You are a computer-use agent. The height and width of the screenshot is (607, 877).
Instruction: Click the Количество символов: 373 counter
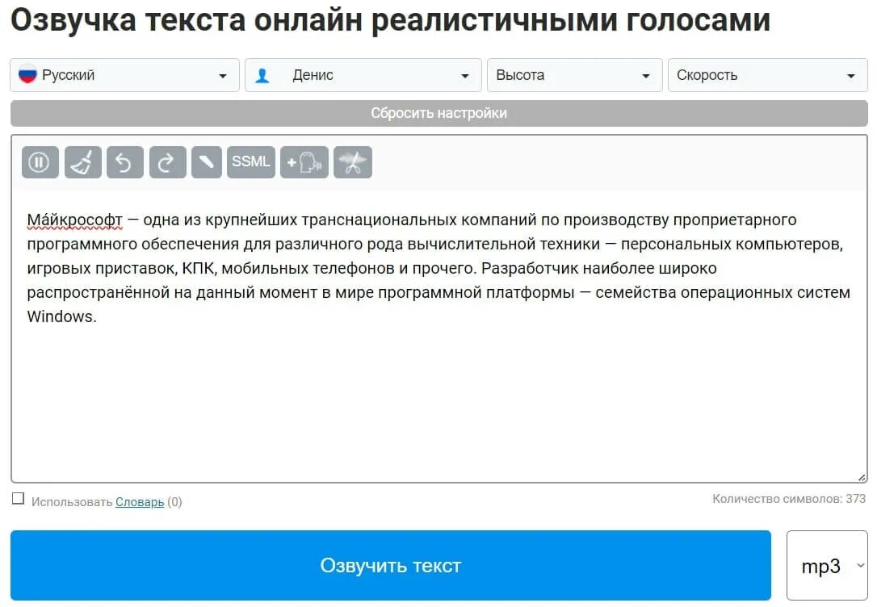tap(789, 499)
